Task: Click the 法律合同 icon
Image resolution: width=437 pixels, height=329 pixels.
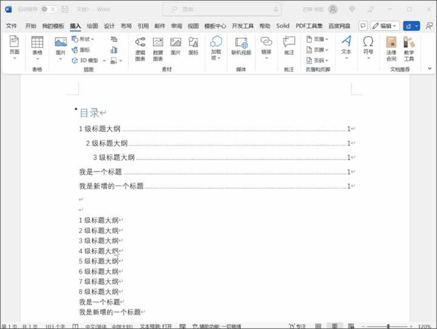Action: tap(391, 49)
